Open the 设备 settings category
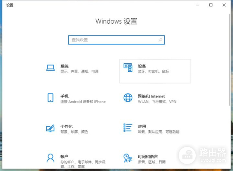 pyautogui.click(x=155, y=71)
